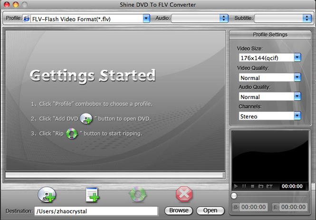316x220 pixels.
Task: Click the conversion progress bar
Action: point(115,175)
